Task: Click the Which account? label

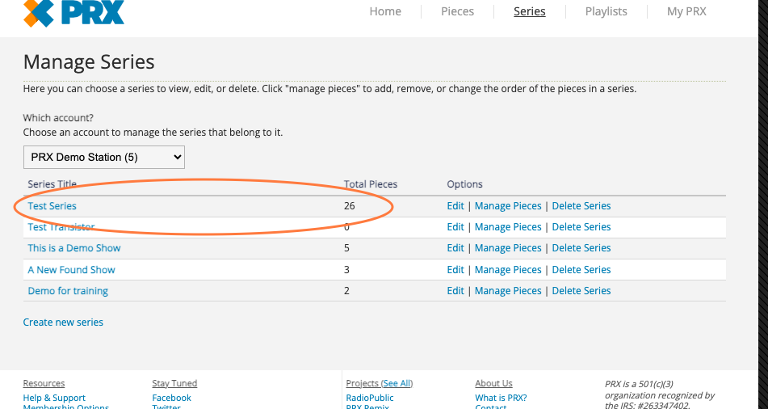Action: [x=58, y=118]
